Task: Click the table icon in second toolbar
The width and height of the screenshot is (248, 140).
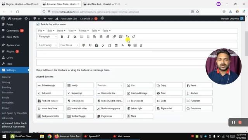Action: [x=135, y=45]
